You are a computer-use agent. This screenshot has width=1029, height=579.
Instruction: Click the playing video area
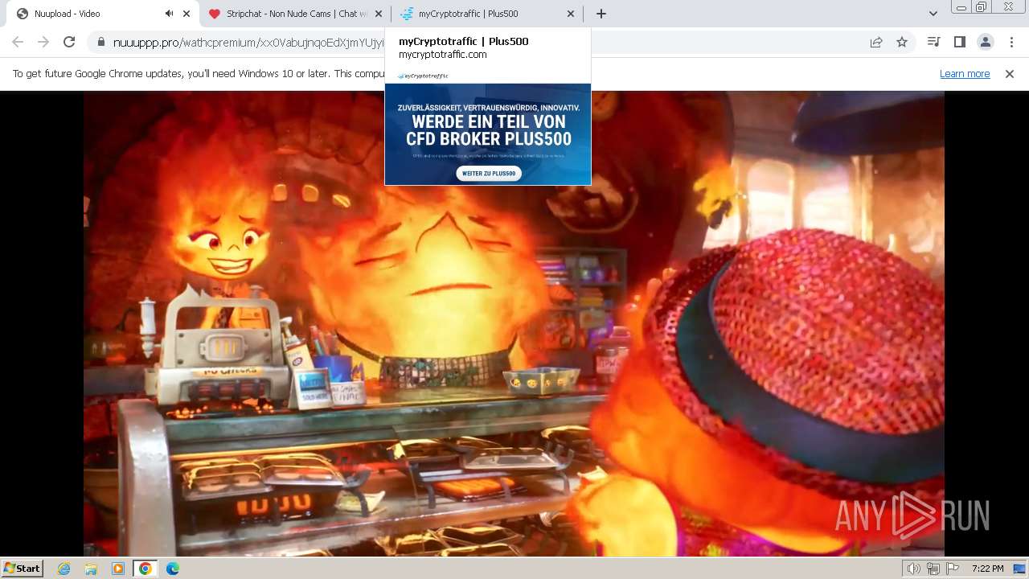[x=514, y=323]
